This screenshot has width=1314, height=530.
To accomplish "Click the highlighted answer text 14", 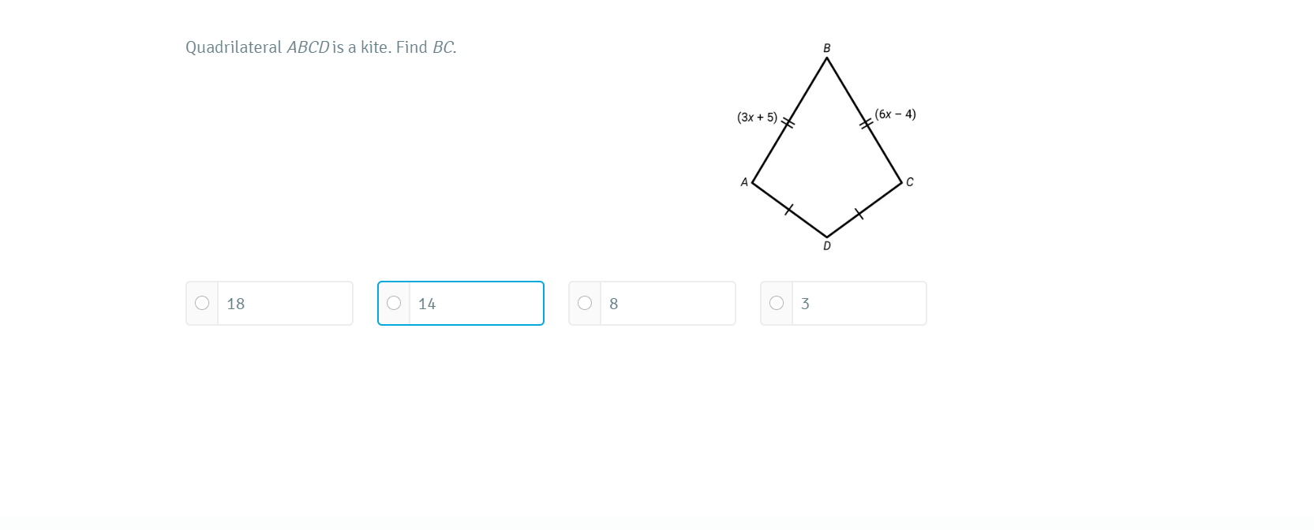I will tap(427, 304).
